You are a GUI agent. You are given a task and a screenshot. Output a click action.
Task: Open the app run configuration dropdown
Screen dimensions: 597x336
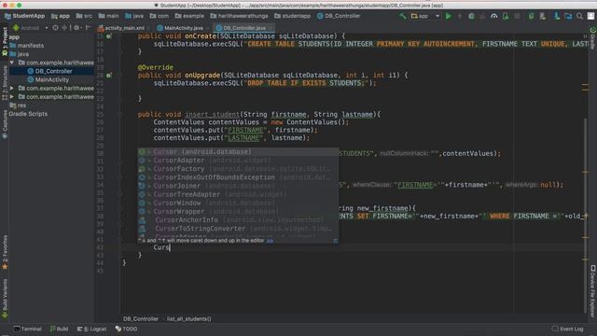pos(425,16)
